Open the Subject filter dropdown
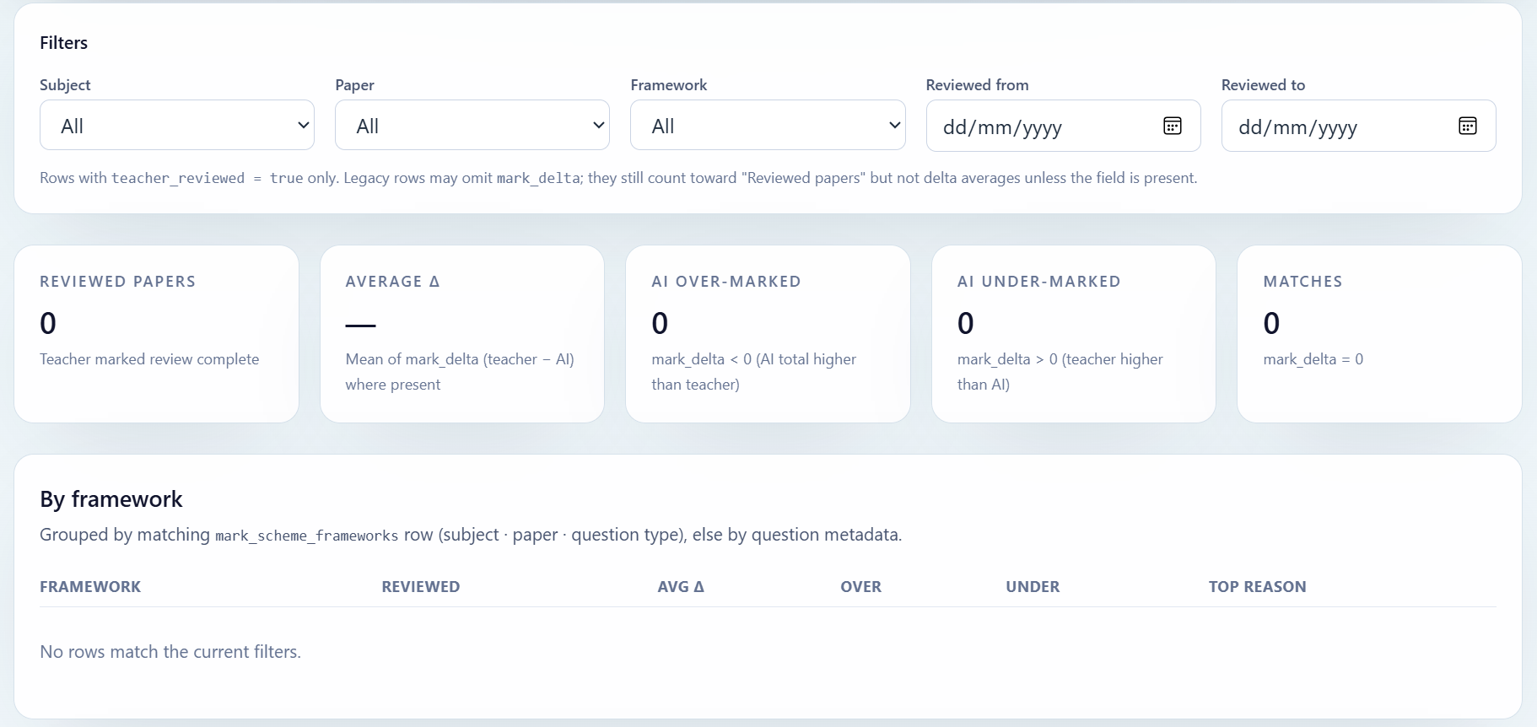 pyautogui.click(x=177, y=126)
